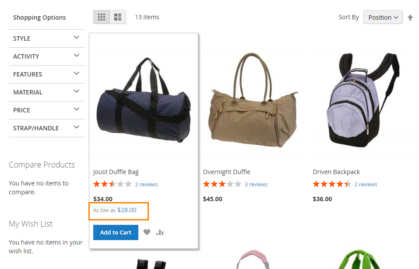419x269 pixels.
Task: Expand the STRAP/HANDLE filter
Action: 47,128
